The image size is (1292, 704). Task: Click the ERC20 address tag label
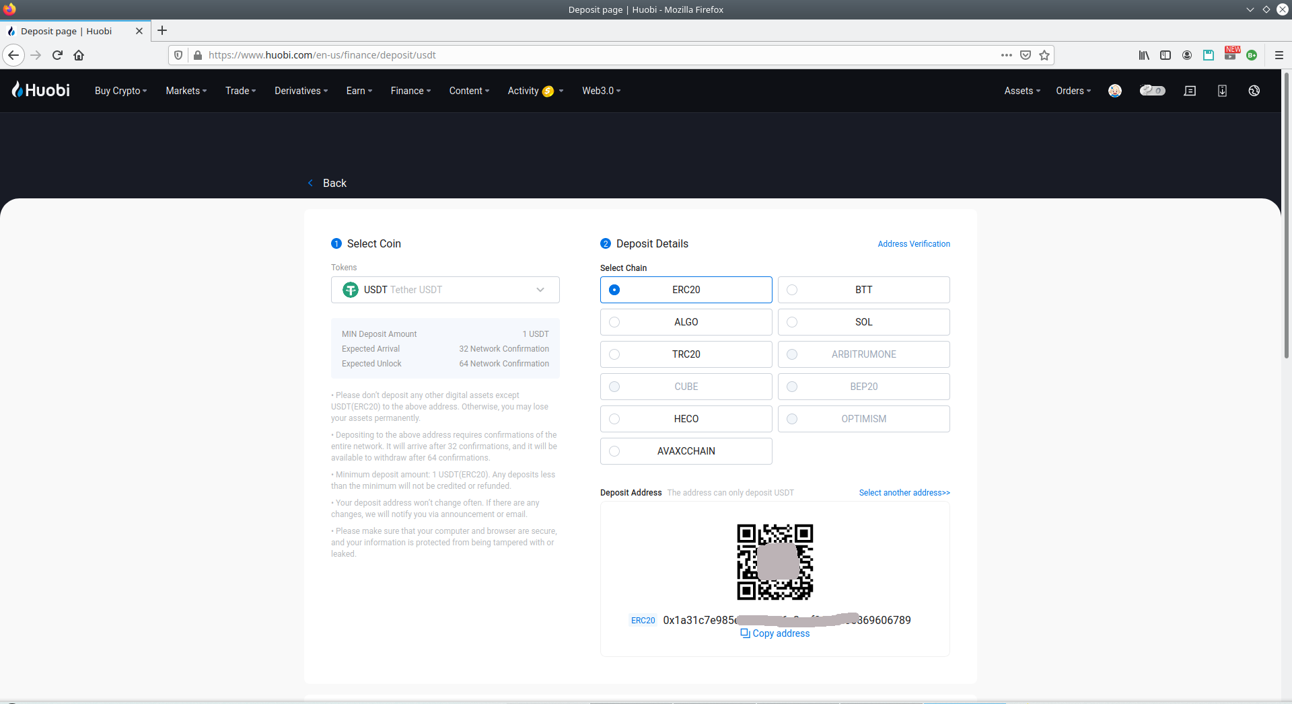[643, 621]
